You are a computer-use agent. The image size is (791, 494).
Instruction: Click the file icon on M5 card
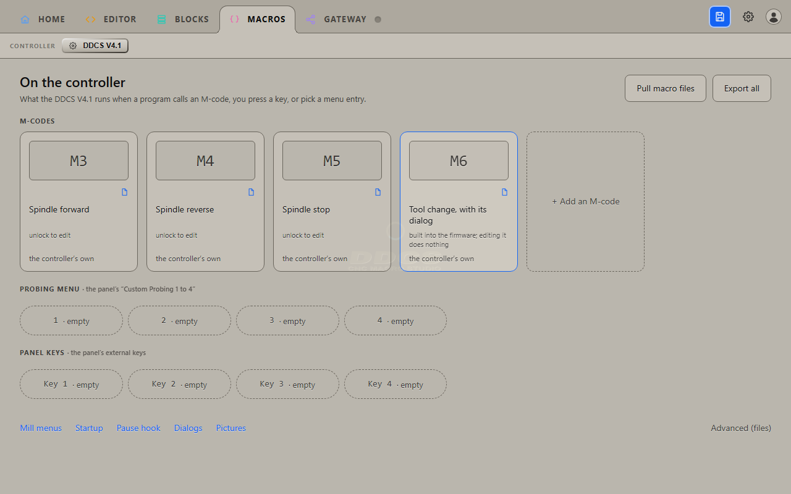coord(378,192)
